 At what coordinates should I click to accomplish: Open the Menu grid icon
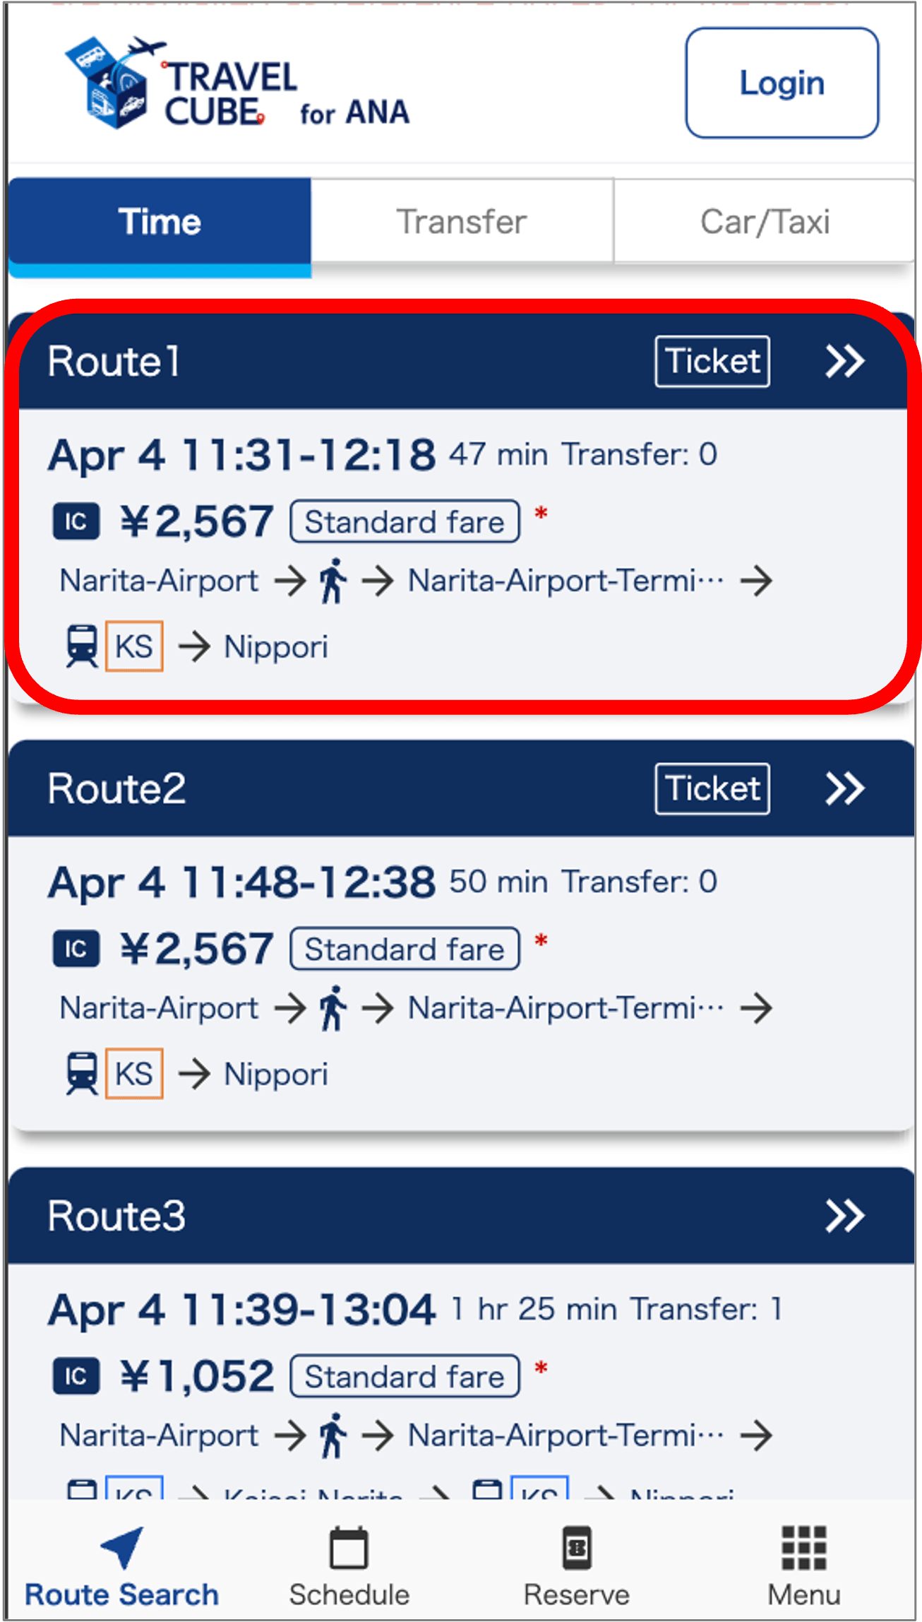[x=803, y=1549]
